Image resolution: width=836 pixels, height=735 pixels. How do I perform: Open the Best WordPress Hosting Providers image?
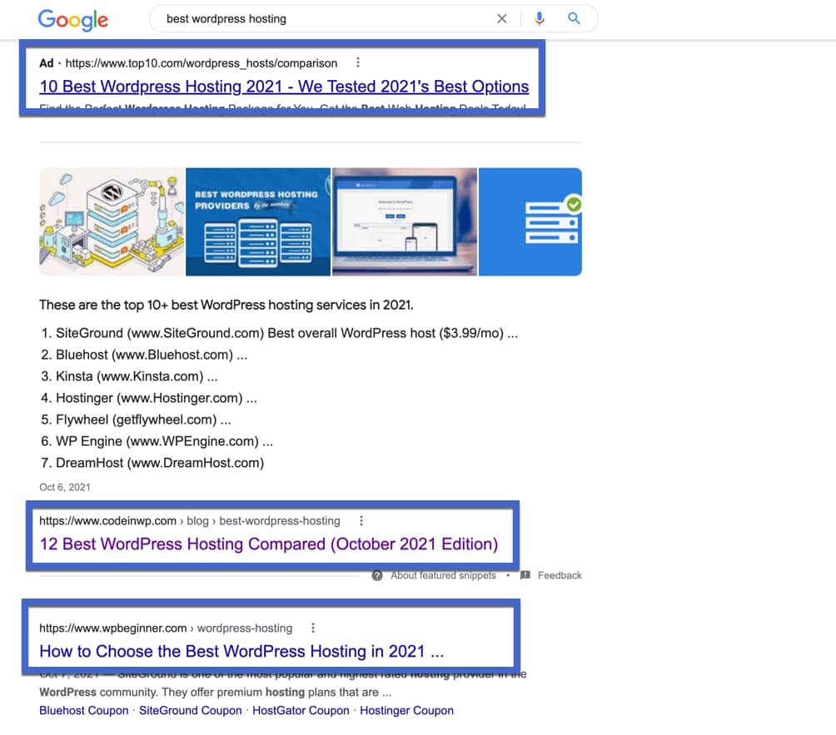[x=258, y=221]
